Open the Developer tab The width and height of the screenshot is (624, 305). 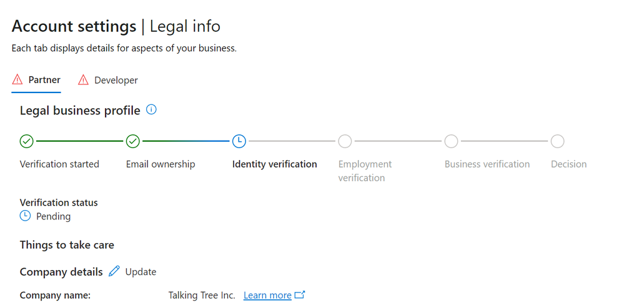coord(116,80)
